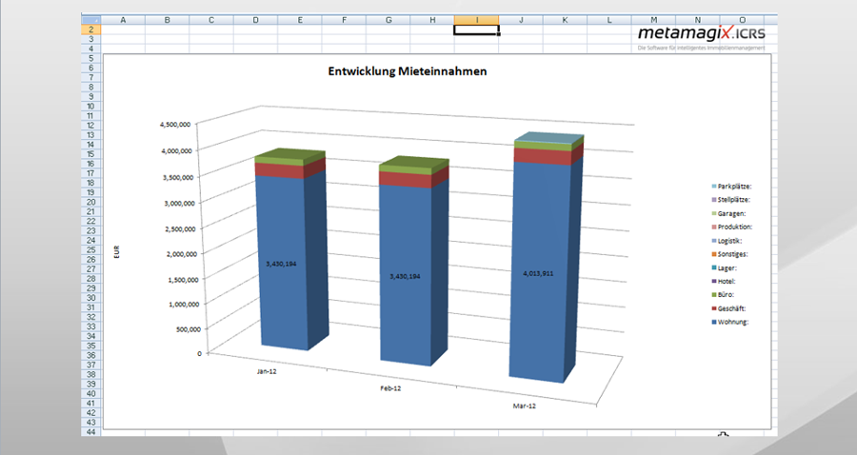Screen dimensions: 857x455
Task: Select row 40 header
Action: click(x=91, y=394)
